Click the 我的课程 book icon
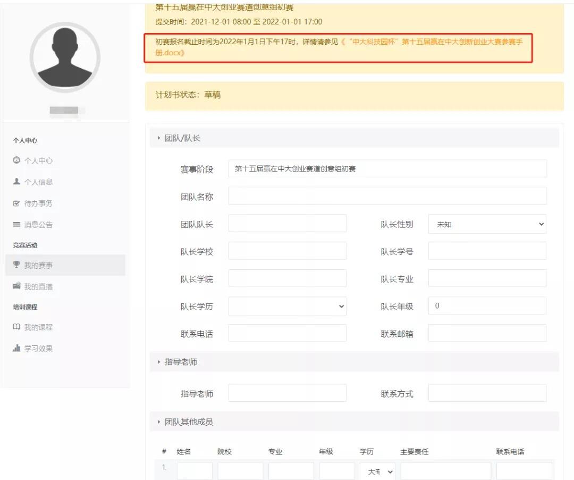 coord(16,327)
